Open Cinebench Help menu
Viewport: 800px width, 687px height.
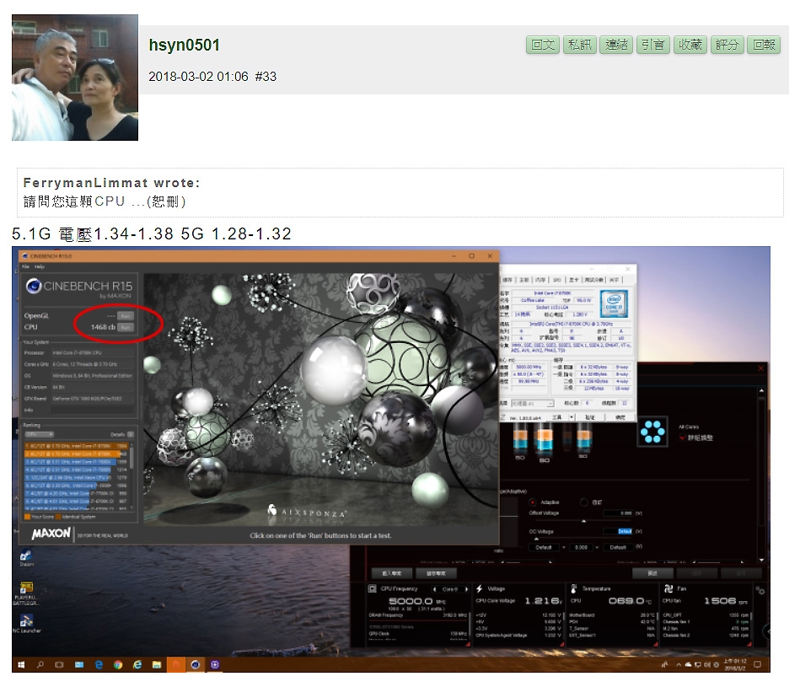tap(40, 266)
